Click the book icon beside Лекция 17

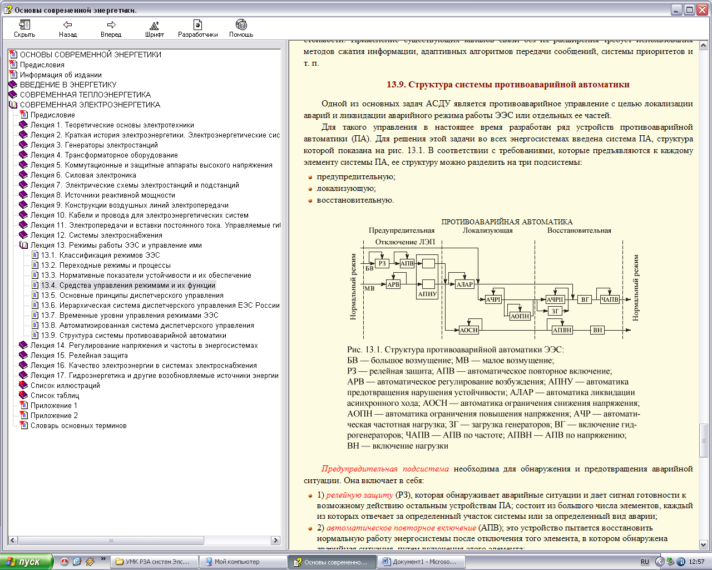[23, 375]
